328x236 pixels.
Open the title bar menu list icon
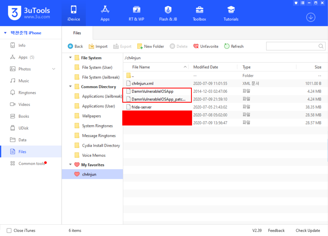coord(303,3)
